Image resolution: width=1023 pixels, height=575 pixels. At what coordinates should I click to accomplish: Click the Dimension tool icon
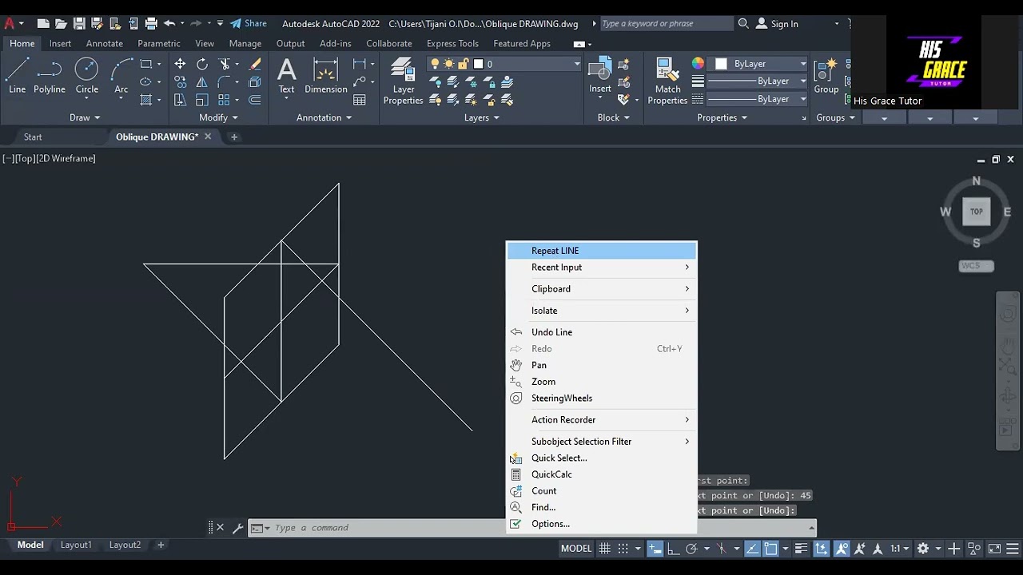pyautogui.click(x=325, y=77)
